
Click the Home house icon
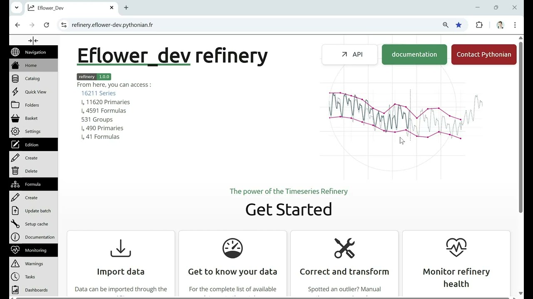click(x=15, y=65)
